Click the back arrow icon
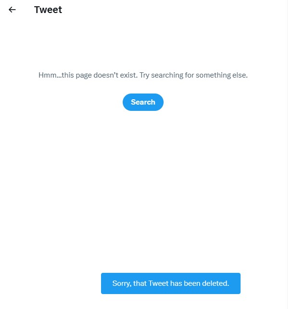The image size is (293, 309). point(12,10)
